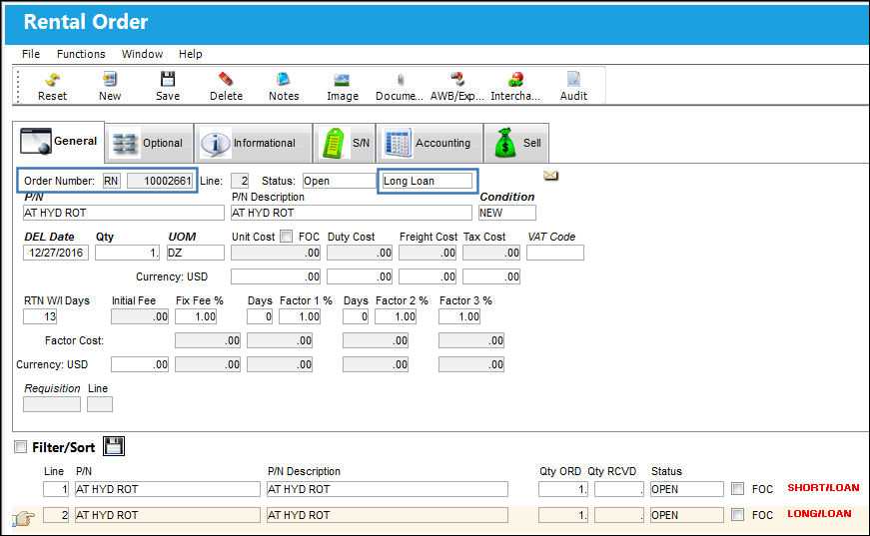Open the File menu

31,54
